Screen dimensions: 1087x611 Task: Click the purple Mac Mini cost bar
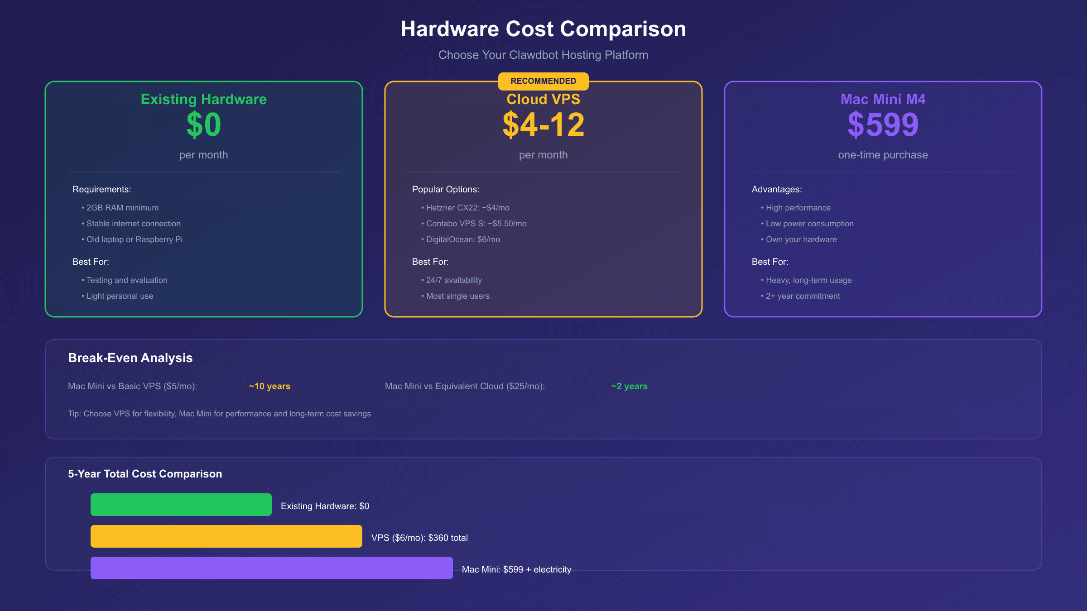(272, 568)
